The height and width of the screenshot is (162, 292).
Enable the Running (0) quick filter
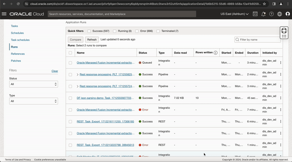tap(115, 31)
